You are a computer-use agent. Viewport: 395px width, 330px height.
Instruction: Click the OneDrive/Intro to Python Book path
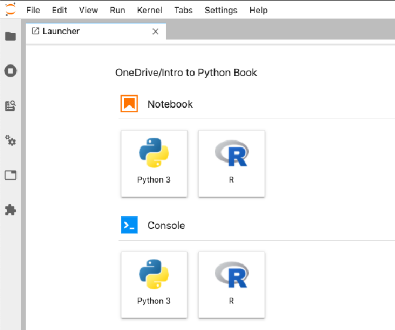[186, 72]
